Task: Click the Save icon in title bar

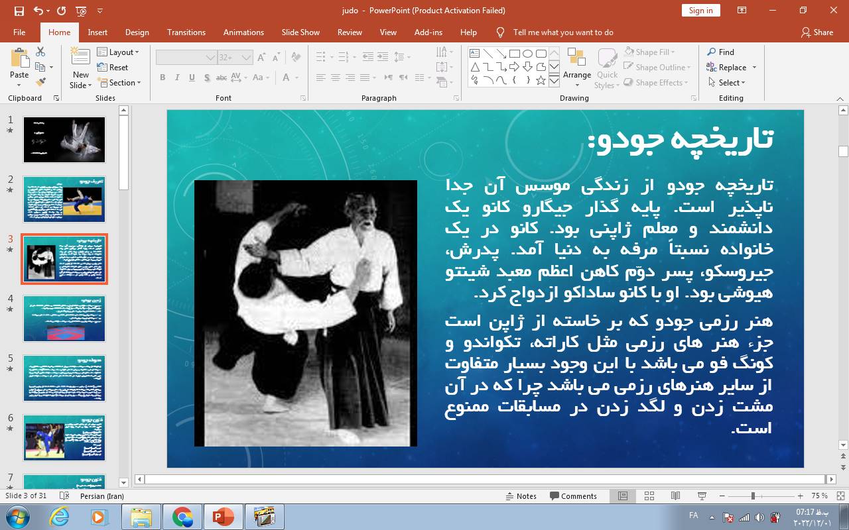Action: (x=19, y=11)
